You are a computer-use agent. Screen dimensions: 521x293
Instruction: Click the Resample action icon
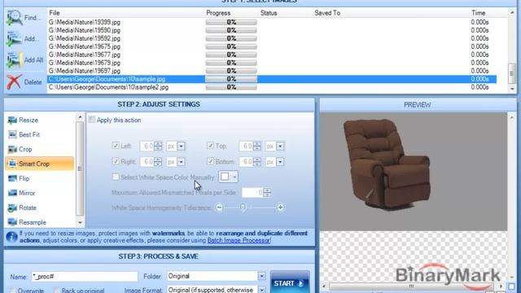12,222
